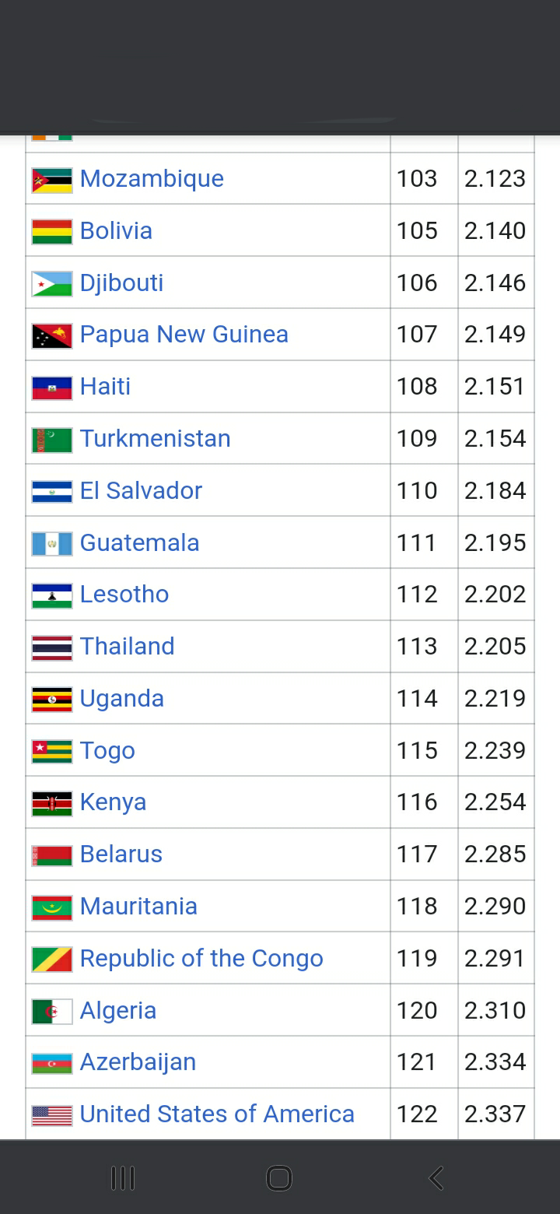Click the United States flag icon

[52, 1115]
